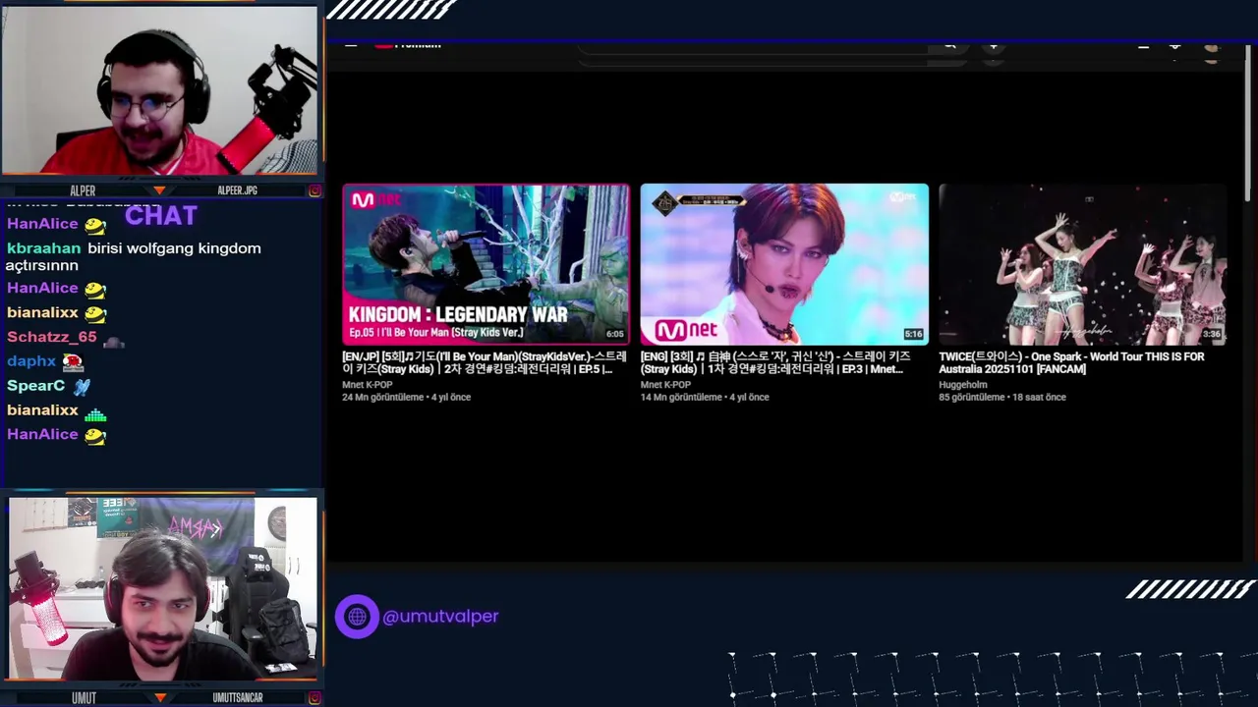Click the purple CHAT heading
This screenshot has width=1258, height=707.
[x=161, y=215]
